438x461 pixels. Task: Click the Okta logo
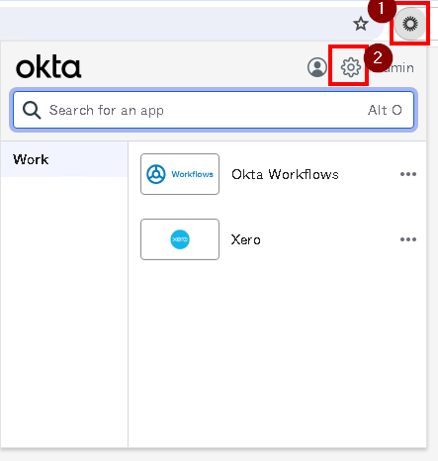[48, 67]
